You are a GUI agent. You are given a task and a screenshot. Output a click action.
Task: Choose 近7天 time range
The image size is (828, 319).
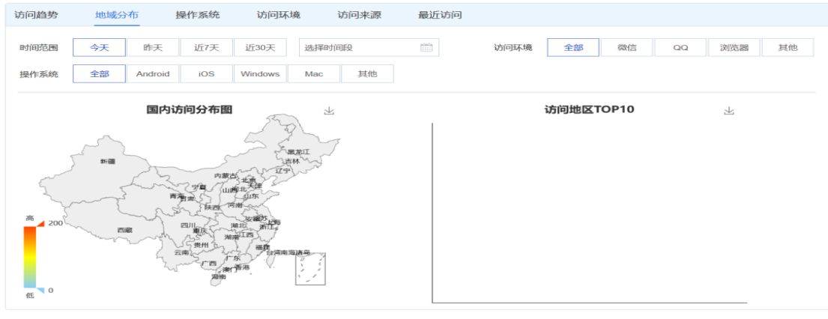click(207, 47)
